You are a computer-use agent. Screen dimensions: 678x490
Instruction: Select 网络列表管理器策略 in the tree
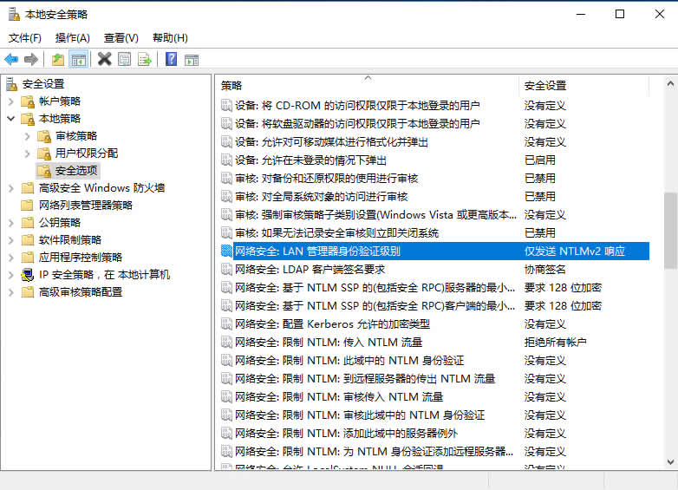85,206
